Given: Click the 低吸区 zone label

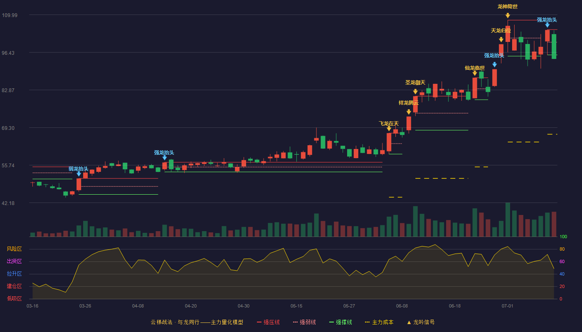Looking at the screenshot, I should 14,298.
